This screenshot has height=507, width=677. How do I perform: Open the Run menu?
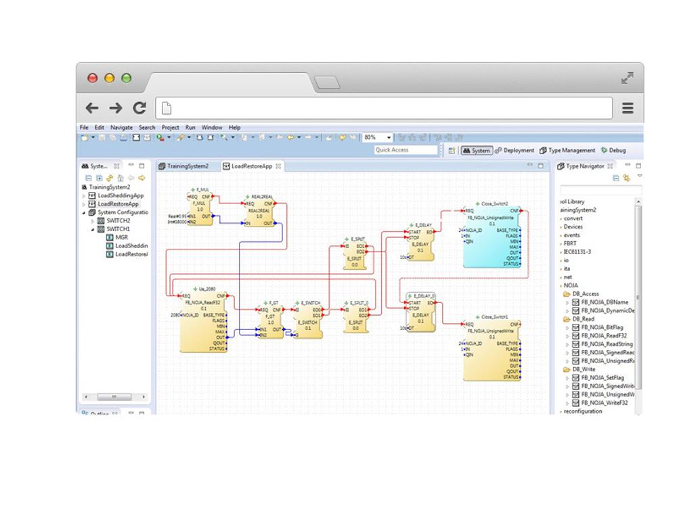[x=190, y=128]
